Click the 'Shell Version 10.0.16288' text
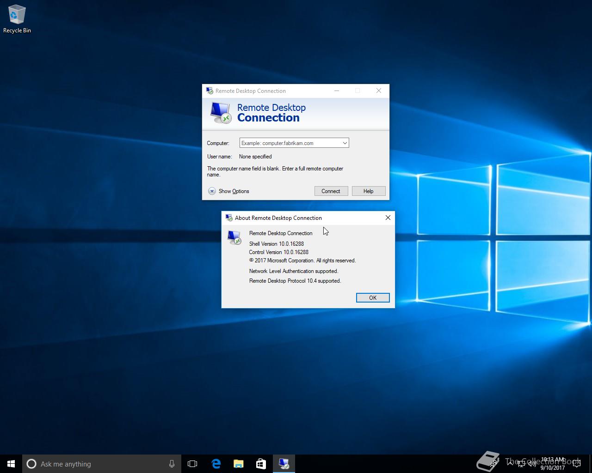This screenshot has height=473, width=592. point(277,244)
